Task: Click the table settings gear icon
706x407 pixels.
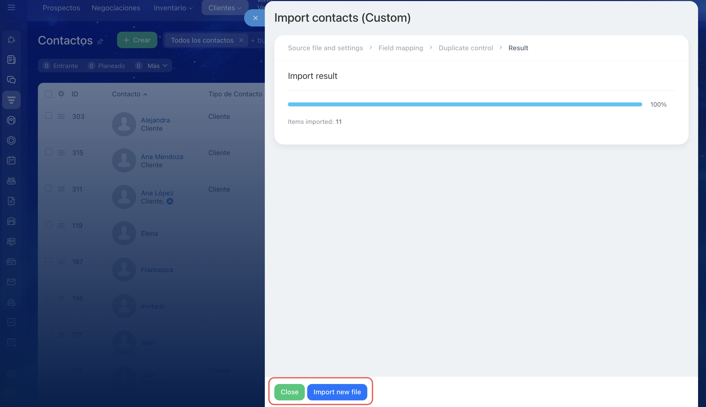Action: point(61,94)
